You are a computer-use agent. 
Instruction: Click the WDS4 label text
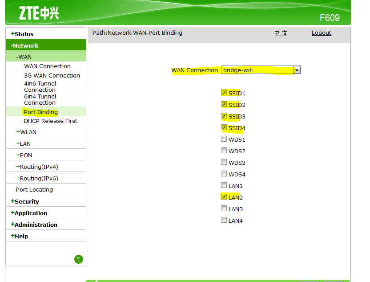point(237,175)
